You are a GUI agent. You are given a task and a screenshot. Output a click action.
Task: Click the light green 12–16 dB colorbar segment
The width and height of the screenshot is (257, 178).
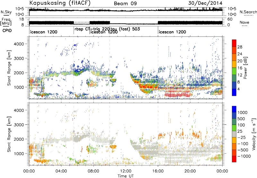pyautogui.click(x=234, y=71)
